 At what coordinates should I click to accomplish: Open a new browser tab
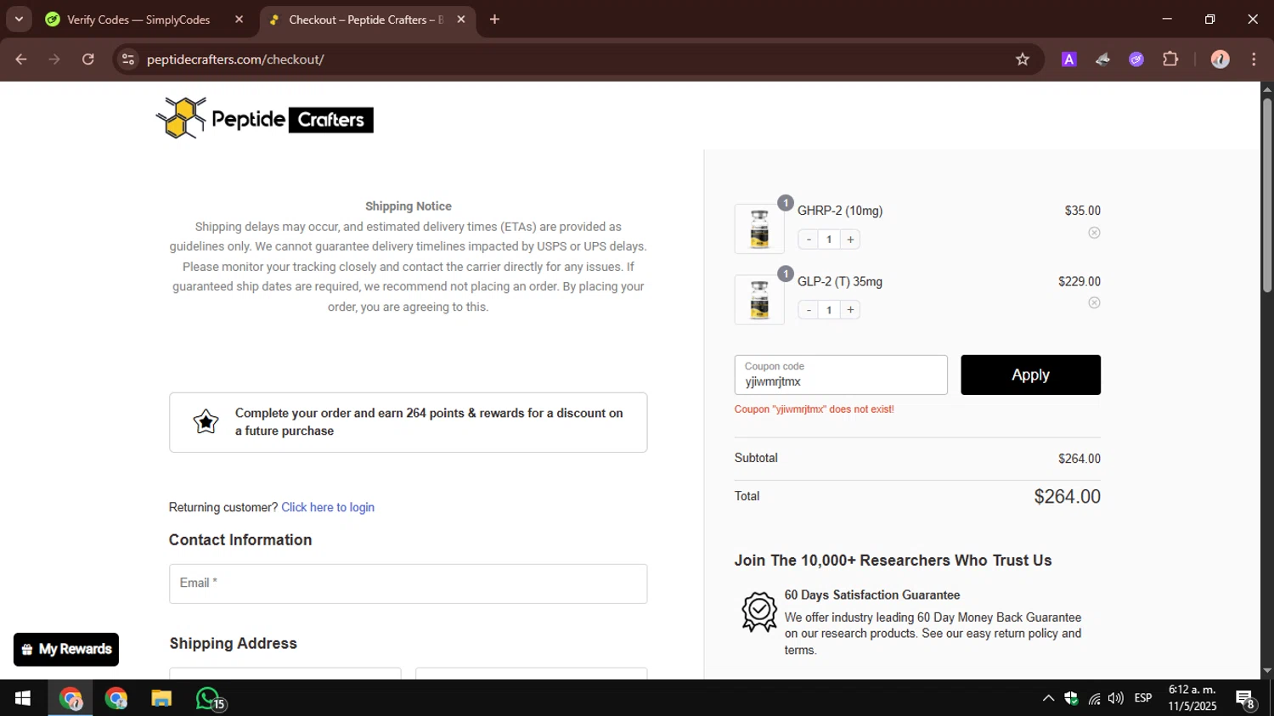494,20
